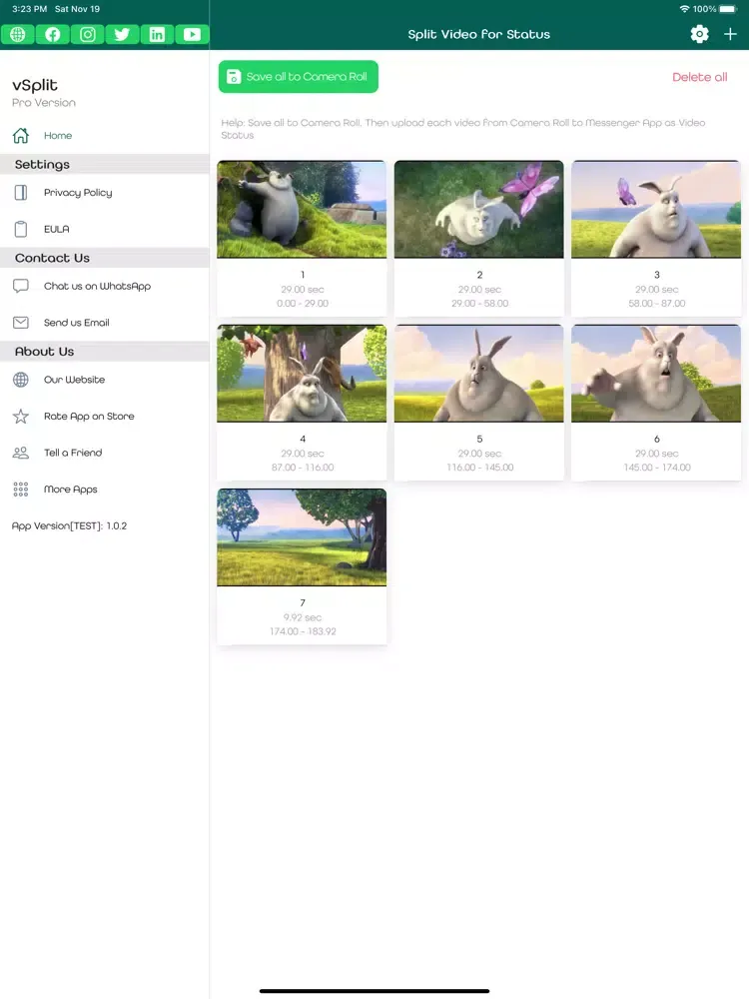Screen dimensions: 749x999
Task: Click the Home house icon
Action: tap(21, 135)
